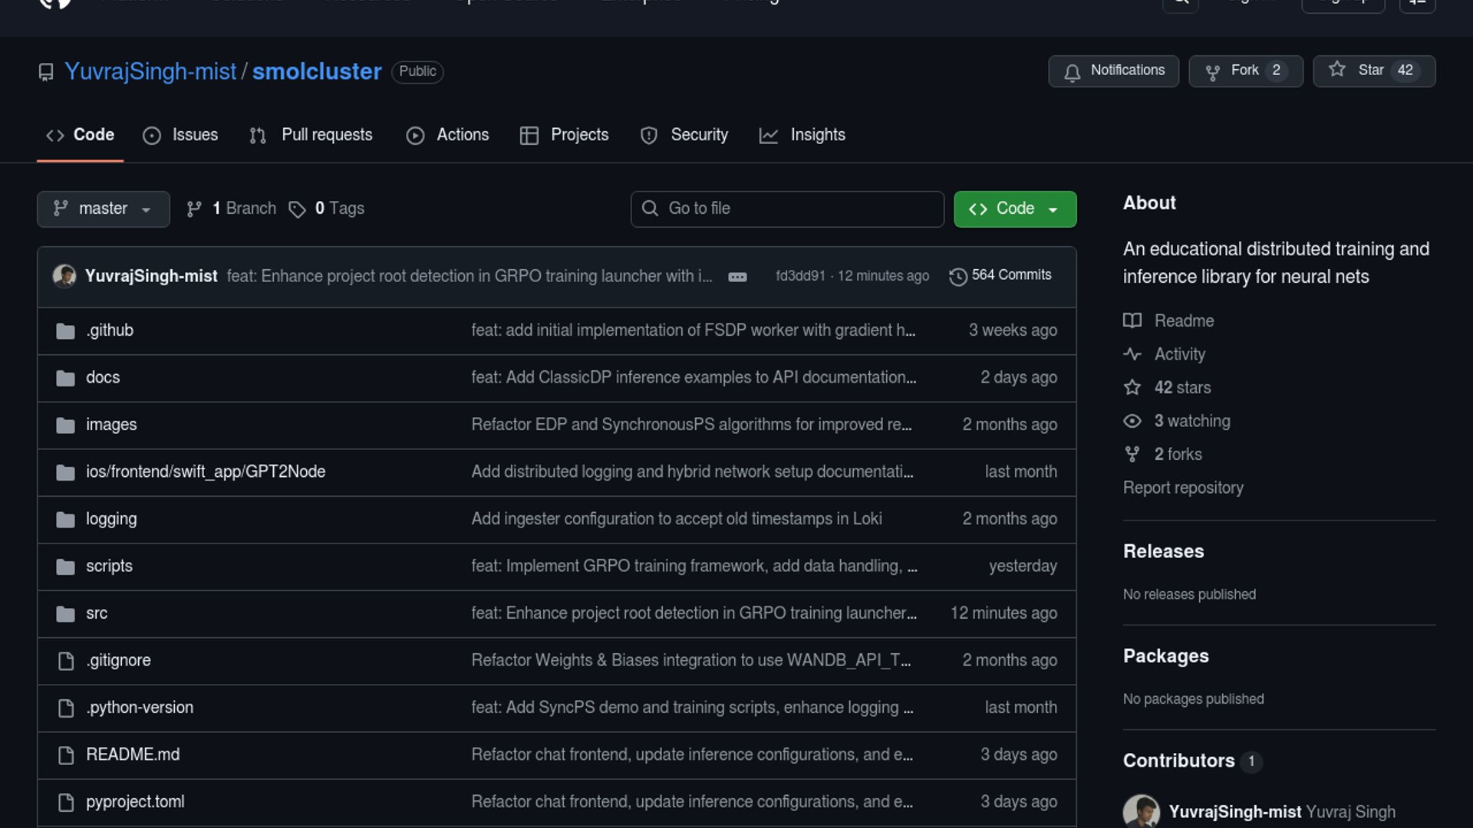The height and width of the screenshot is (828, 1473).
Task: Click the Star icon button
Action: 1337,70
